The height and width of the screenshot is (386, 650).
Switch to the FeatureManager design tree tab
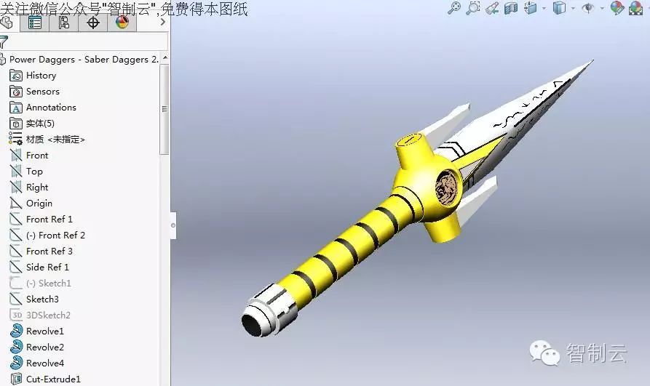pos(7,23)
